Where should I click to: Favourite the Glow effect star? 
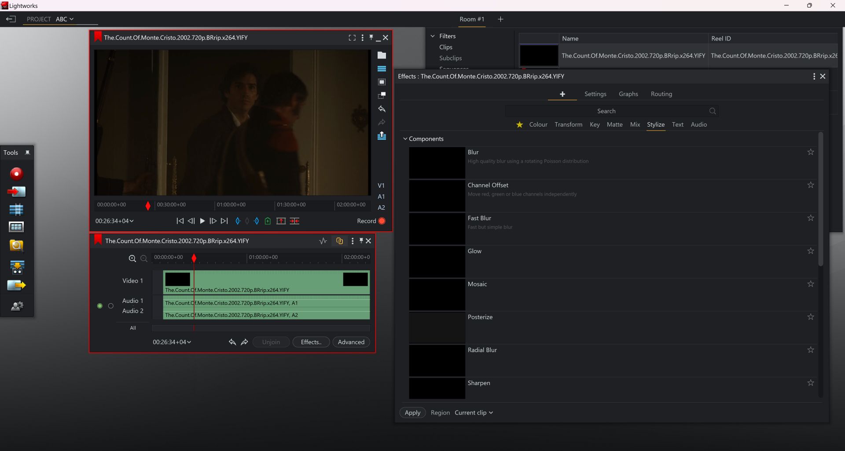[811, 251]
